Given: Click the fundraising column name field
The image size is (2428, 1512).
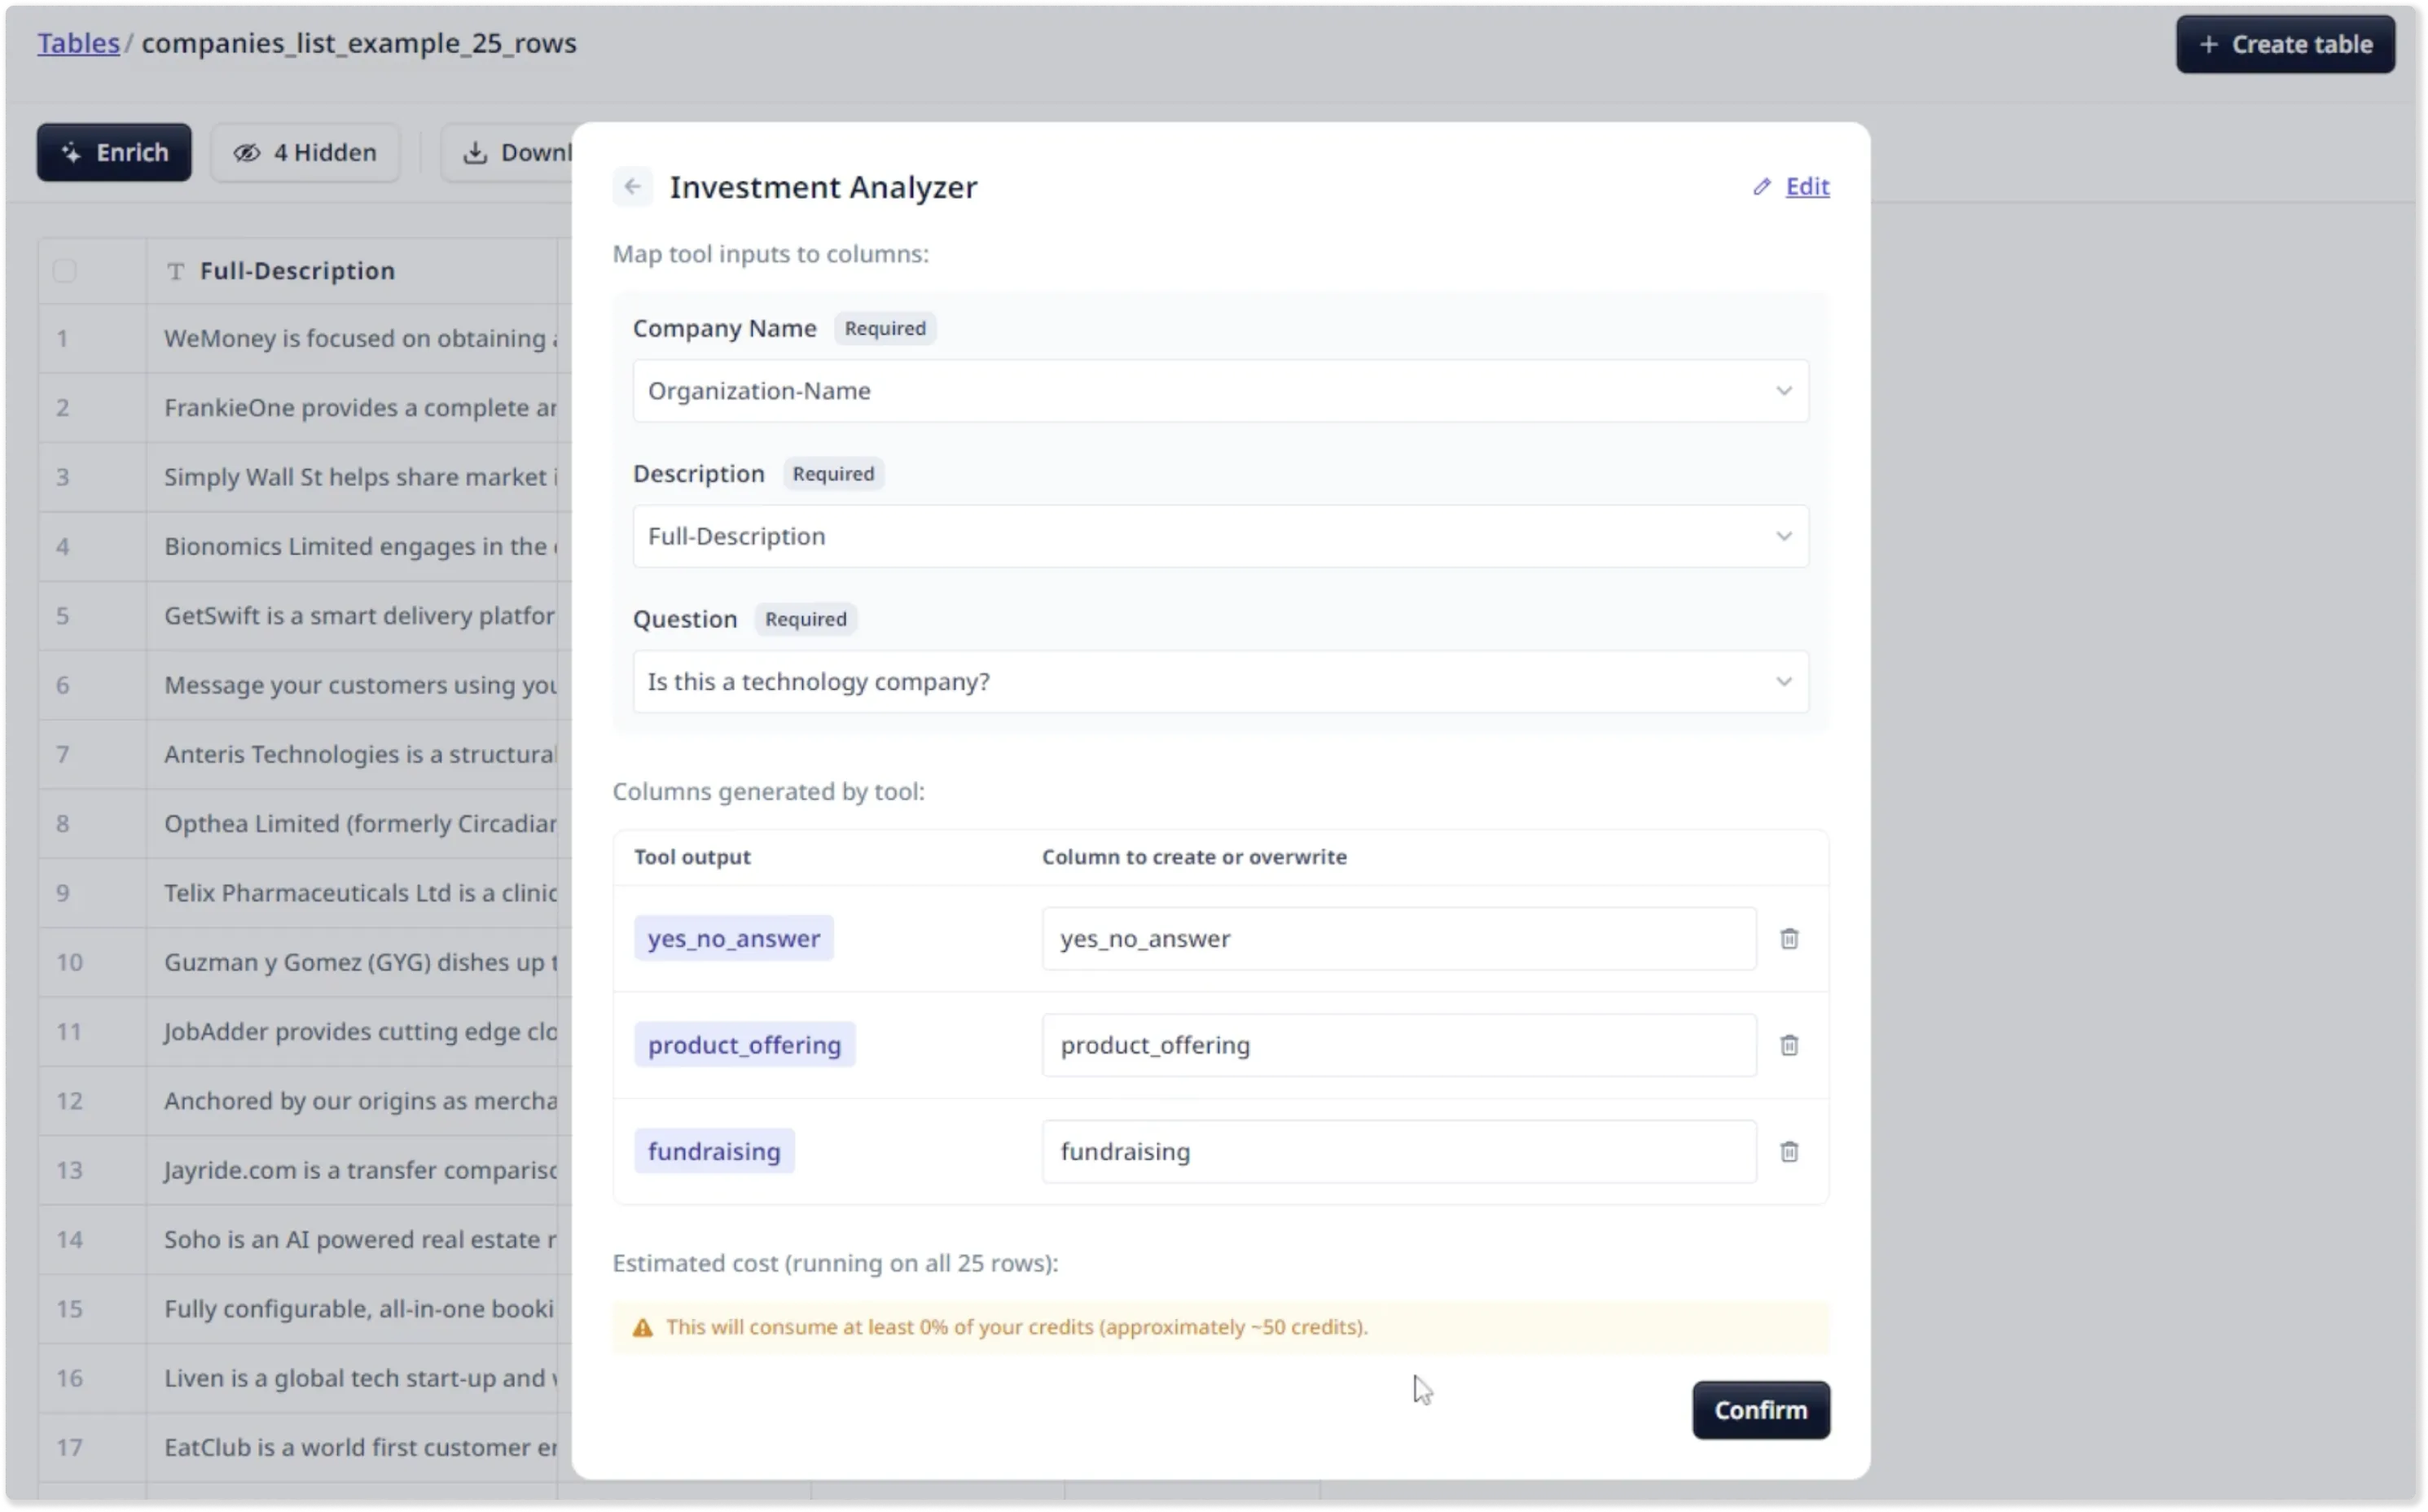Looking at the screenshot, I should pyautogui.click(x=1398, y=1152).
